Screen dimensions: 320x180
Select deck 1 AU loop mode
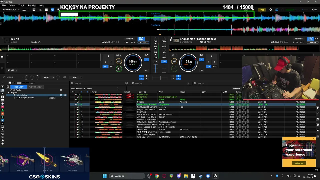pyautogui.click(x=105, y=67)
